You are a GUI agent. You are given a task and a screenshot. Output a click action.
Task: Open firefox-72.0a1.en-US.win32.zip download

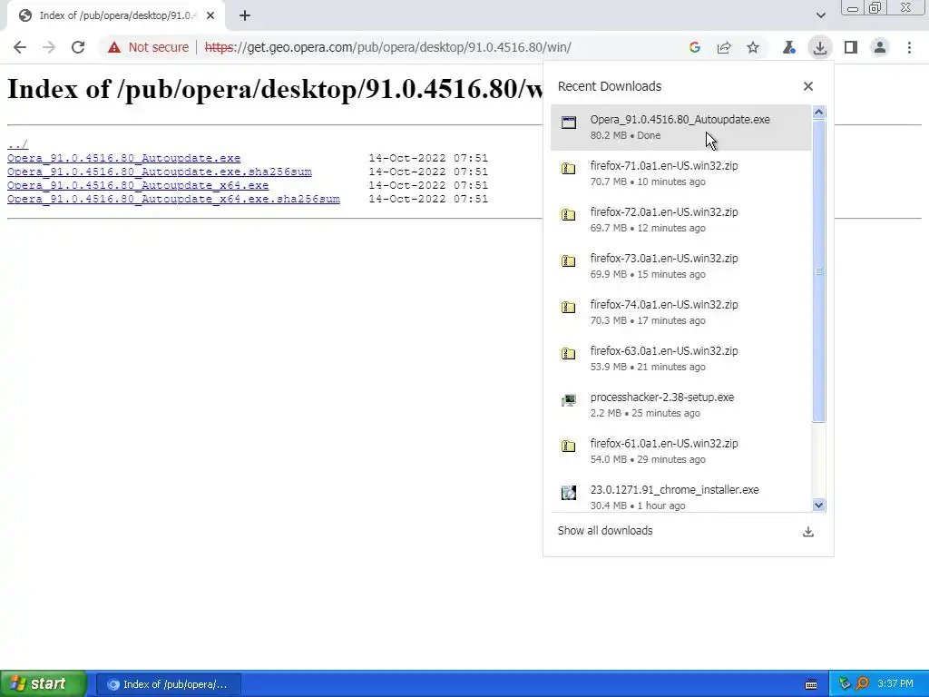click(x=680, y=220)
